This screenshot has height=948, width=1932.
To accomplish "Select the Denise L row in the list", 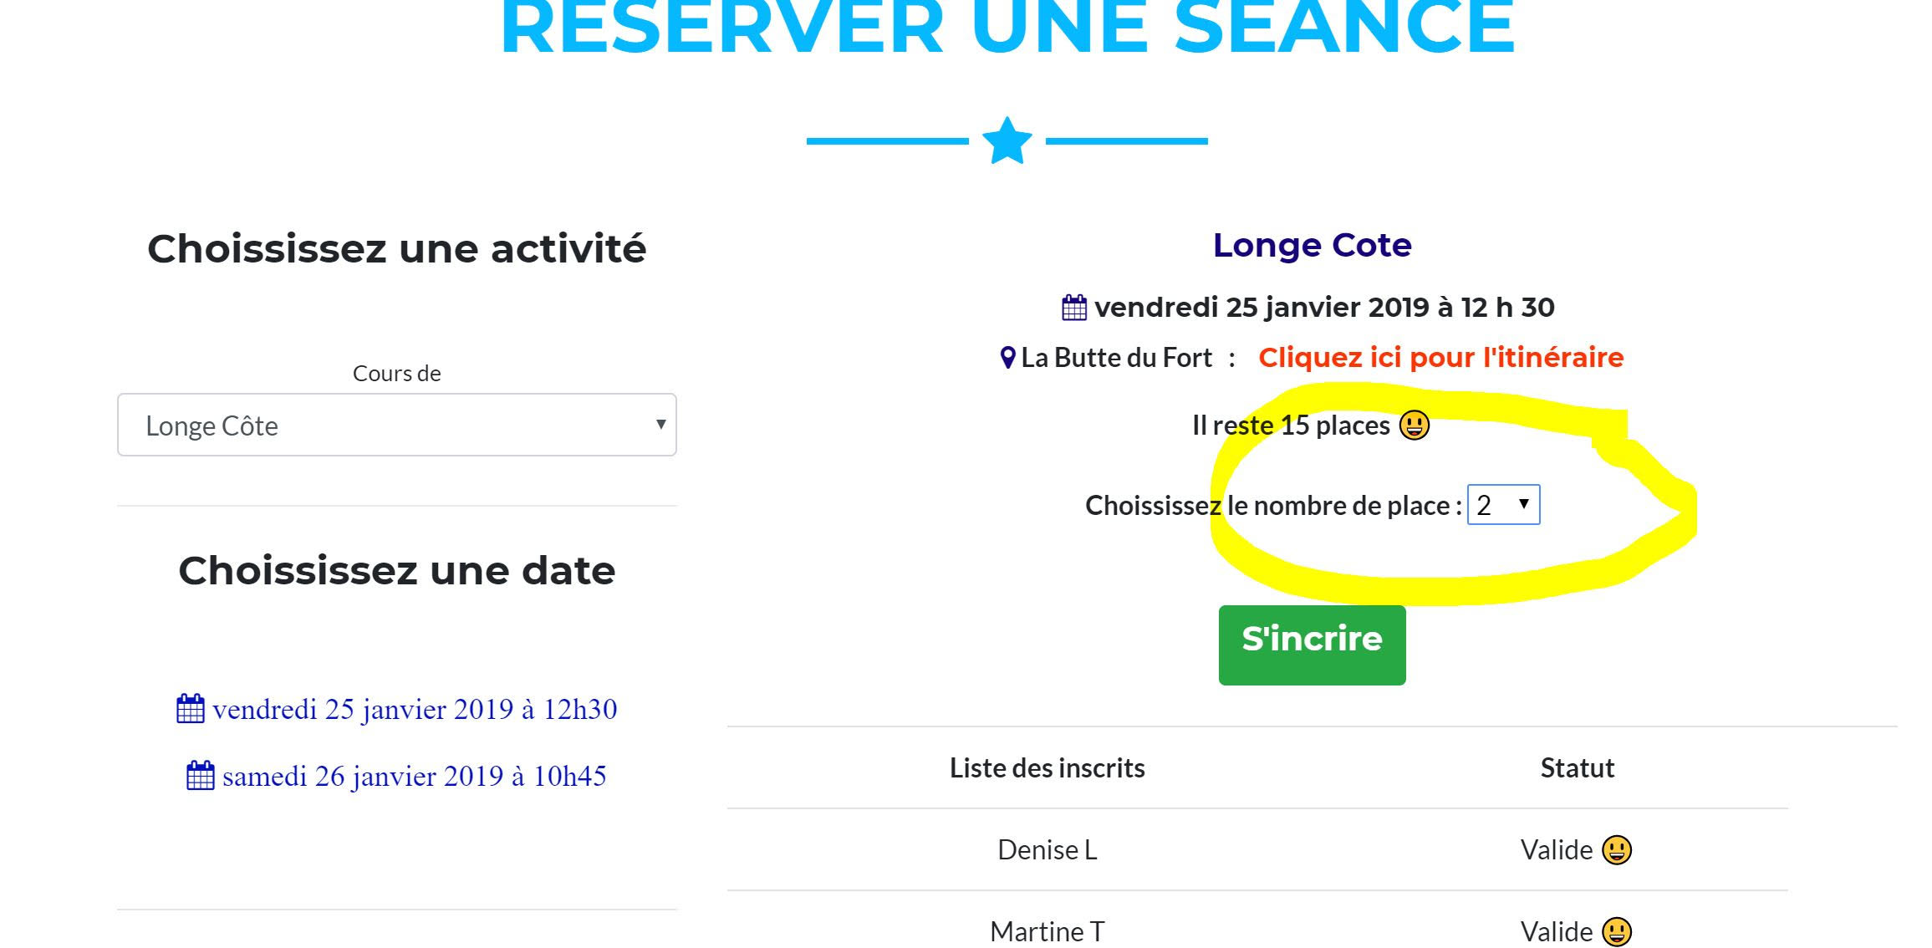I will click(1257, 849).
